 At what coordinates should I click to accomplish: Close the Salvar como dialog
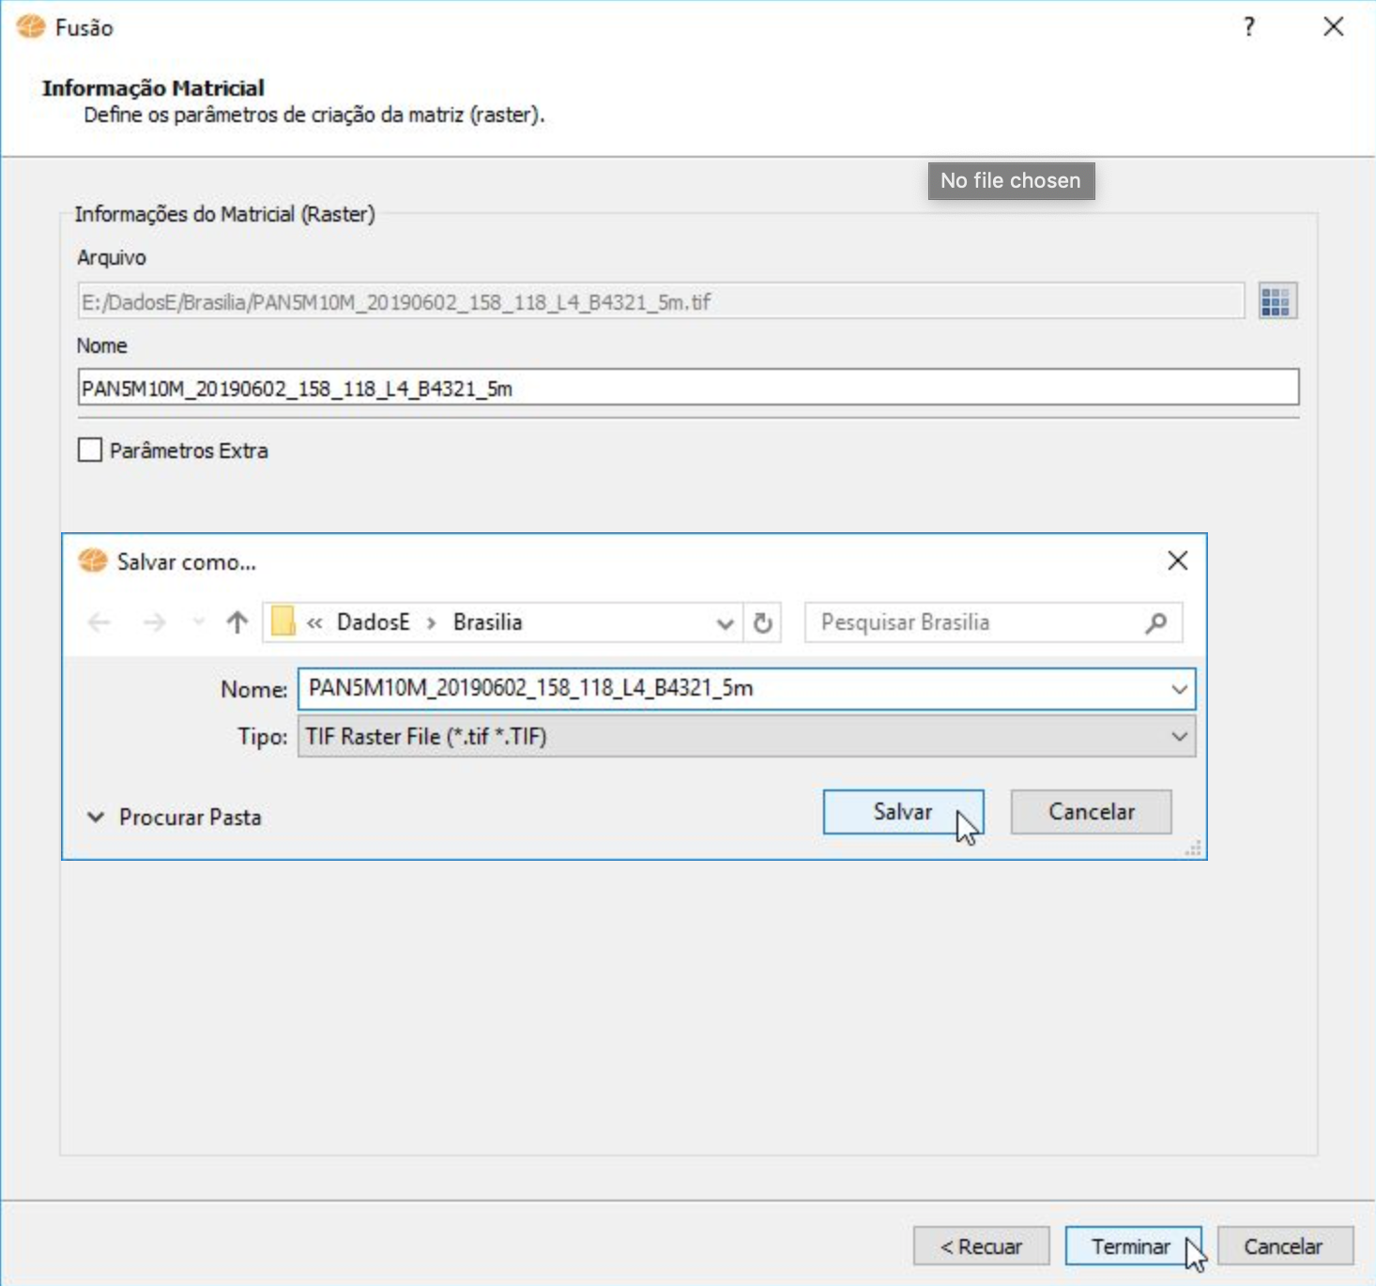point(1177,561)
